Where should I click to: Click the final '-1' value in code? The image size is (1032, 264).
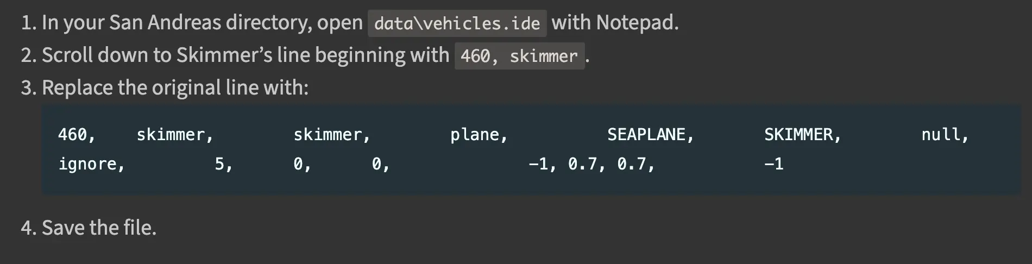[774, 164]
